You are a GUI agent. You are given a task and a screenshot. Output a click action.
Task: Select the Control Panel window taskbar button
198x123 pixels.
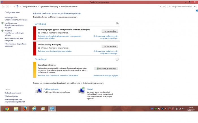click(x=52, y=109)
